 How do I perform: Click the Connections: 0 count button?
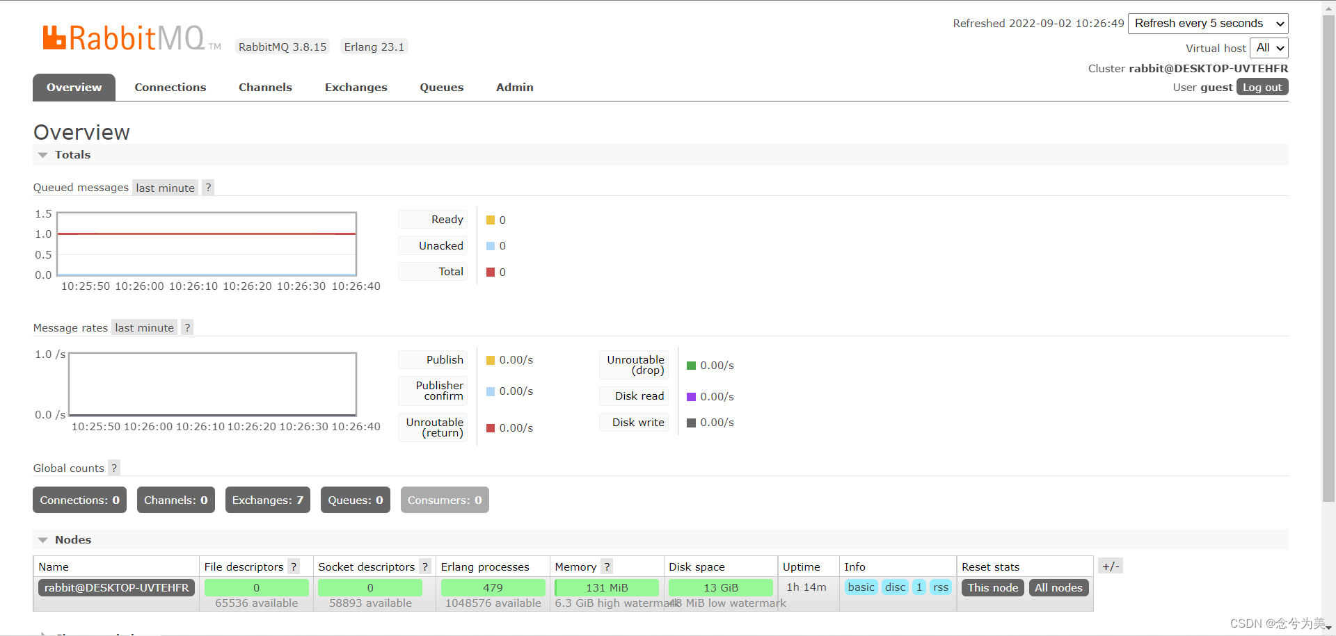click(79, 500)
